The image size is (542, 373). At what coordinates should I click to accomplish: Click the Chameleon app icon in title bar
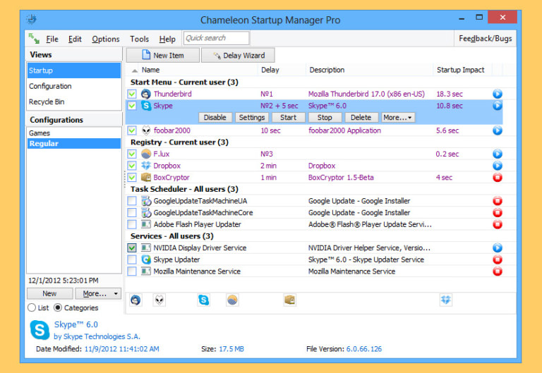(32, 19)
